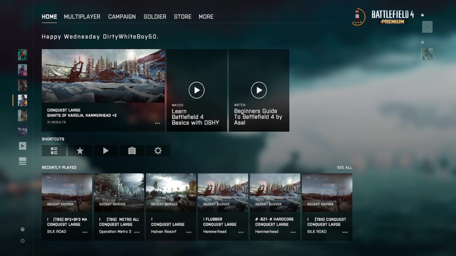
Task: Play the Learn Battlefield 4 Basics video
Action: (x=197, y=90)
